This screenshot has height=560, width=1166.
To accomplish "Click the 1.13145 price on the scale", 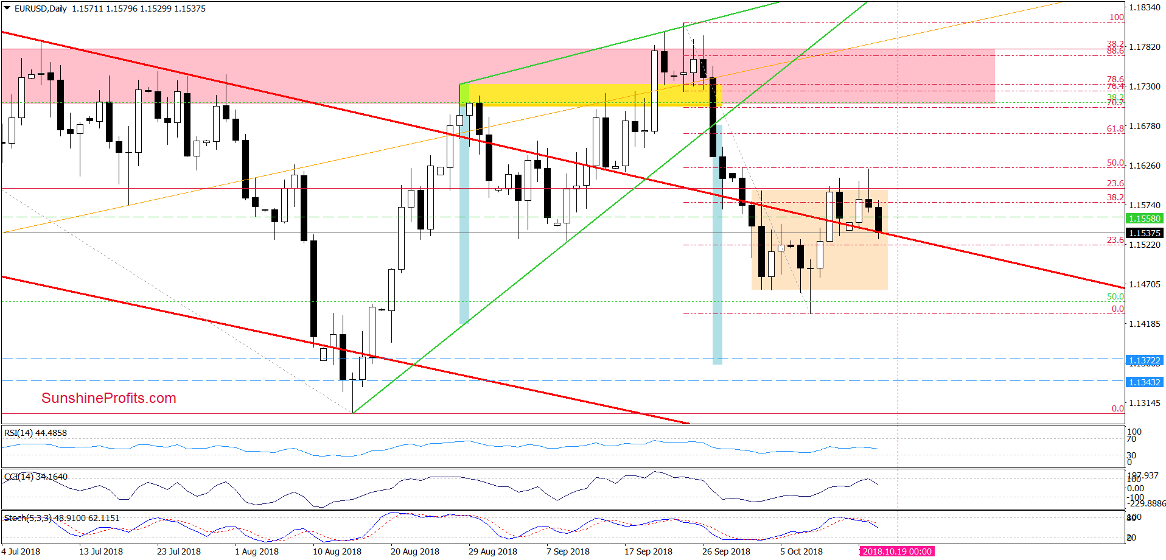I will 1145,403.
